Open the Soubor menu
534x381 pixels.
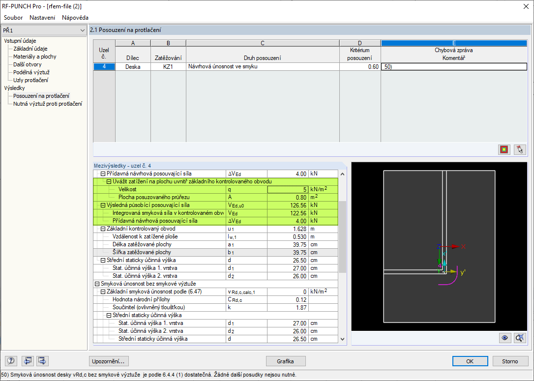point(13,18)
